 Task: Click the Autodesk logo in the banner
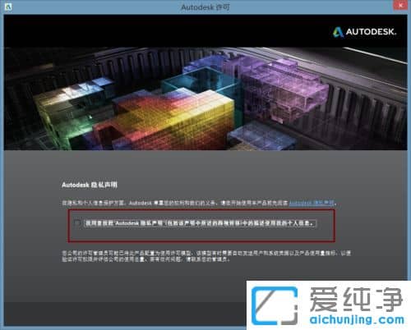(365, 32)
